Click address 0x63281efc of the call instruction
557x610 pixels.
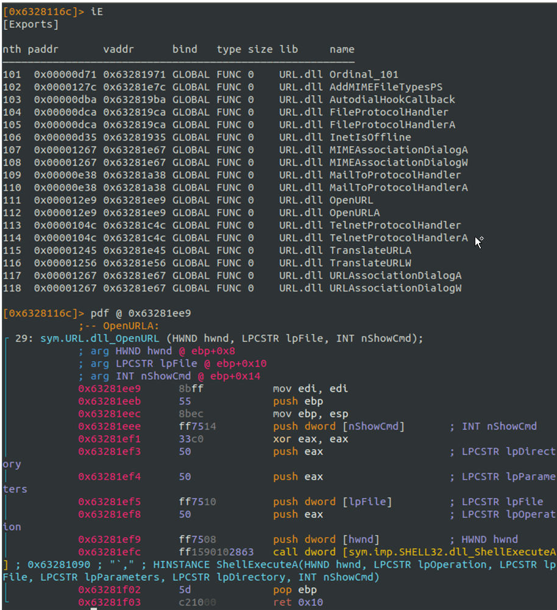pos(110,552)
